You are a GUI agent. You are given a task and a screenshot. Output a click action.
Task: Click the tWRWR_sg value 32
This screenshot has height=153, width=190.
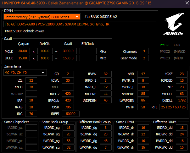click(x=69, y=147)
